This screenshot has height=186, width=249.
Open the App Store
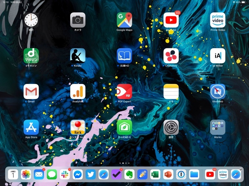coord(31,127)
